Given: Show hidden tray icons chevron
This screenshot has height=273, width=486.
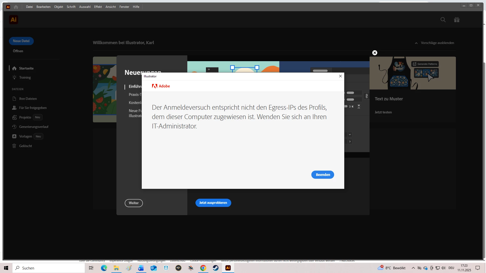Looking at the screenshot, I should point(413,268).
